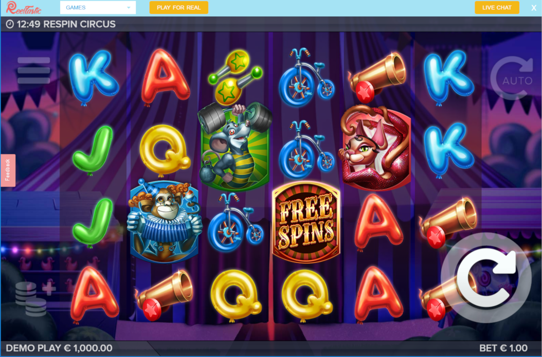Click the Reeltastic logo
542x357 pixels.
[24, 8]
